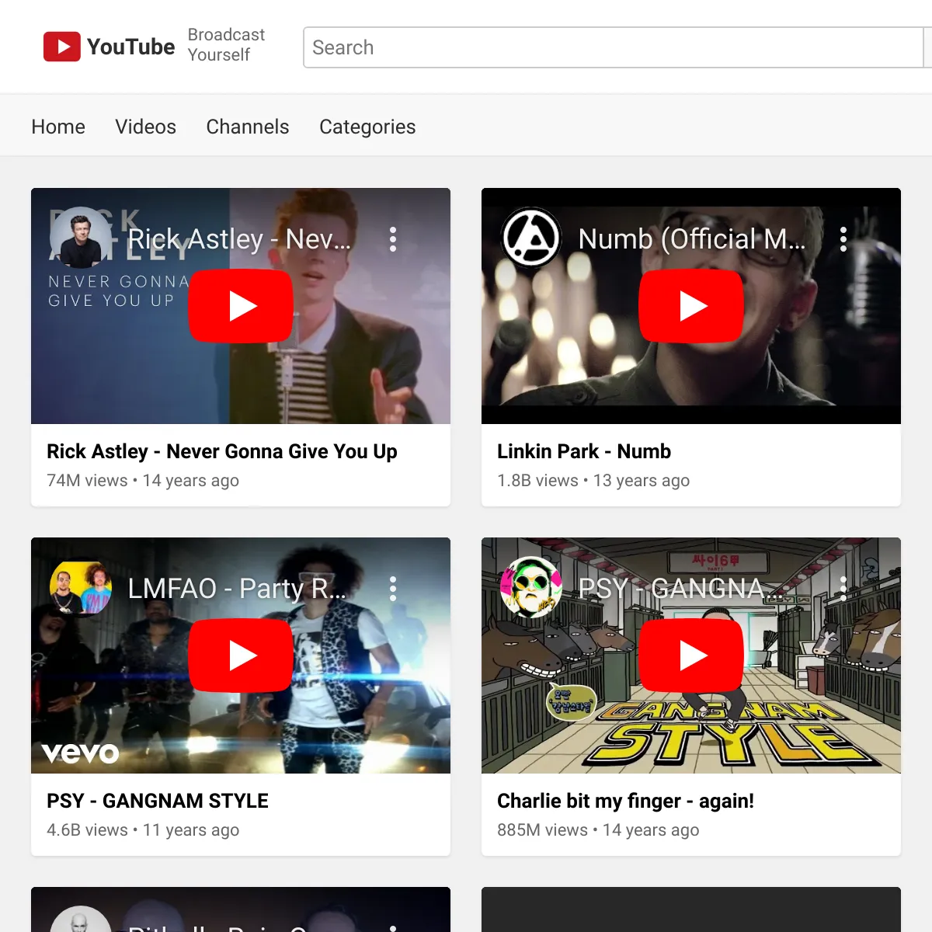
Task: Play the PSY Gangnam Style video
Action: tap(691, 656)
